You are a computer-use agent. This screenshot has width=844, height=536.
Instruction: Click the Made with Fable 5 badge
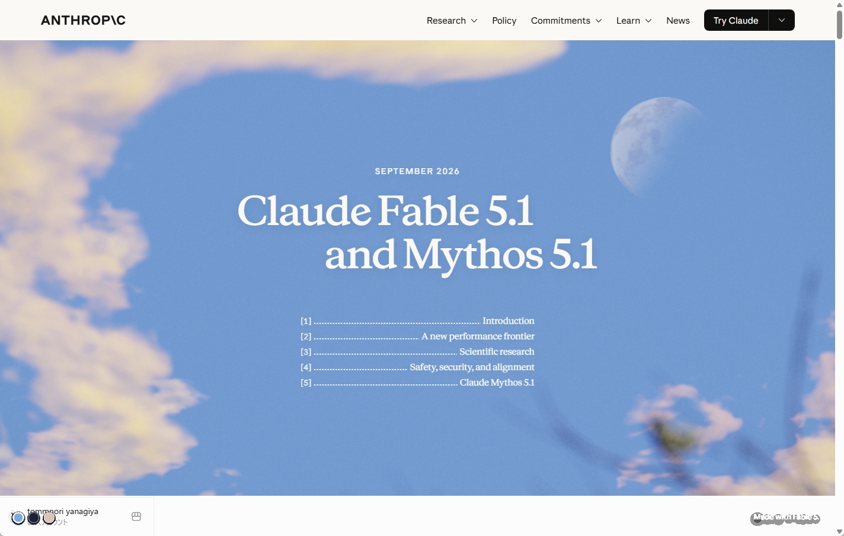[x=785, y=518]
